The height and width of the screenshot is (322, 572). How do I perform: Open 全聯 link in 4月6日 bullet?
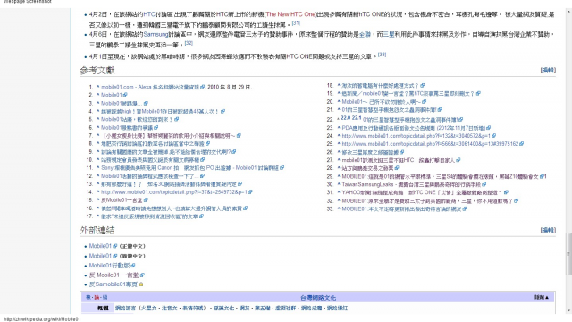[x=365, y=34]
